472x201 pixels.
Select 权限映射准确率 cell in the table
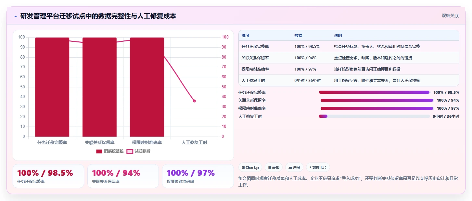pos(255,69)
